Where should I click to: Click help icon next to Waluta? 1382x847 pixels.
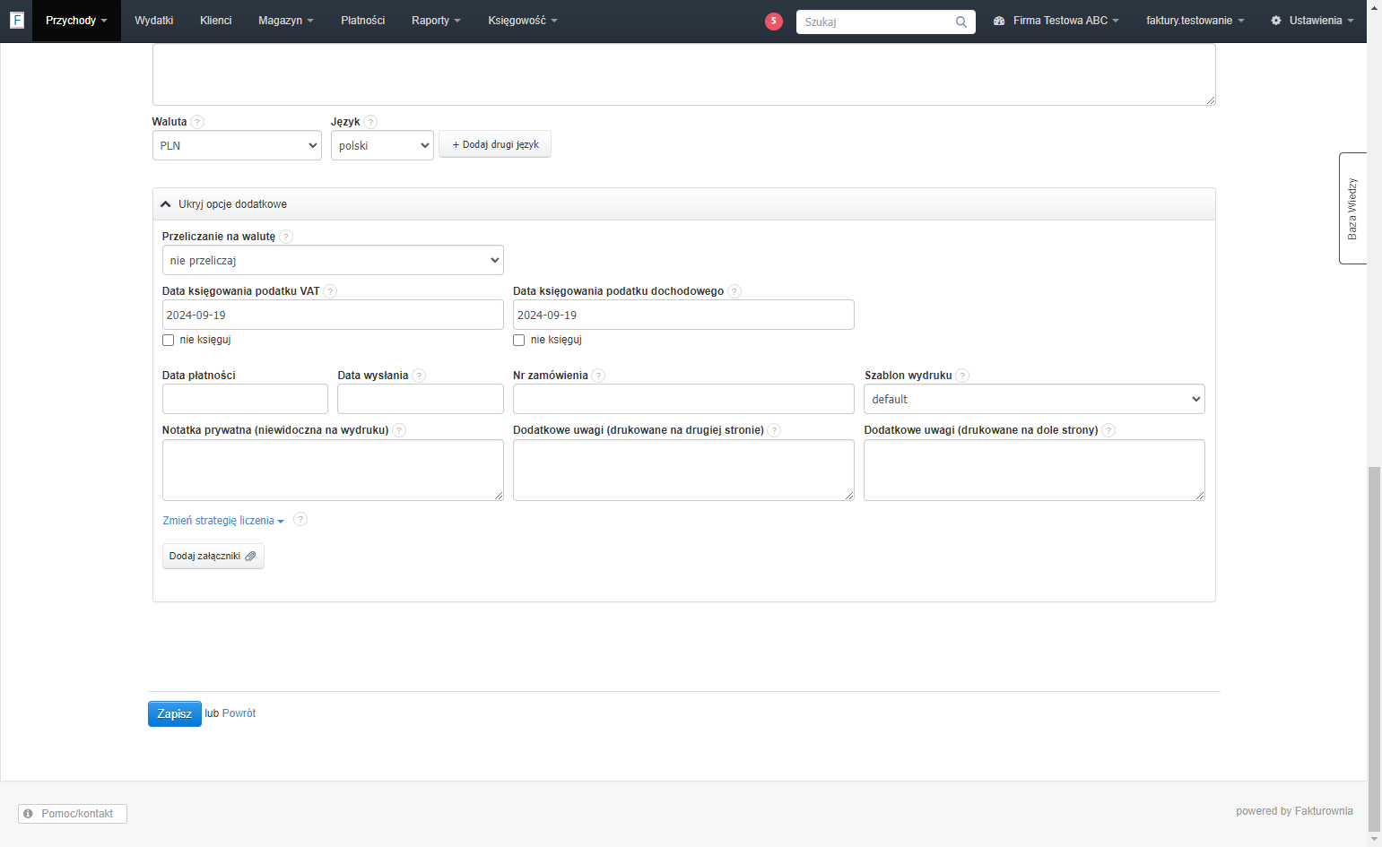tap(197, 122)
